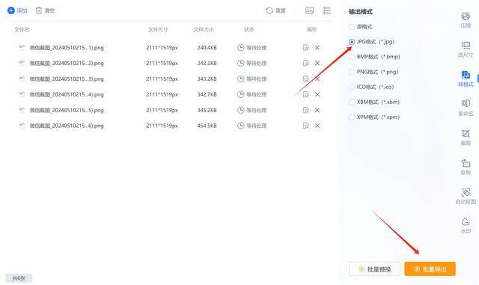Select file name ending in 4).png
The image size is (479, 285).
coord(67,94)
